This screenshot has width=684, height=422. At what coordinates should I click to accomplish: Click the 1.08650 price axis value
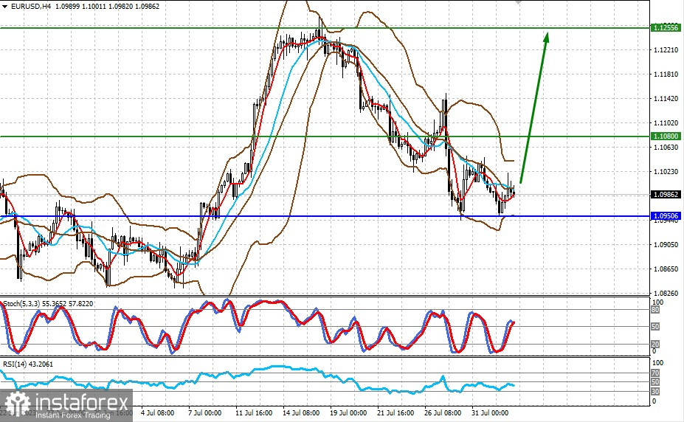(x=666, y=269)
